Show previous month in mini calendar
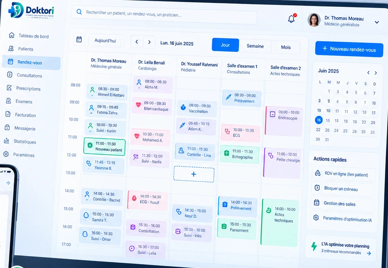This screenshot has width=388, height=268. (x=369, y=72)
